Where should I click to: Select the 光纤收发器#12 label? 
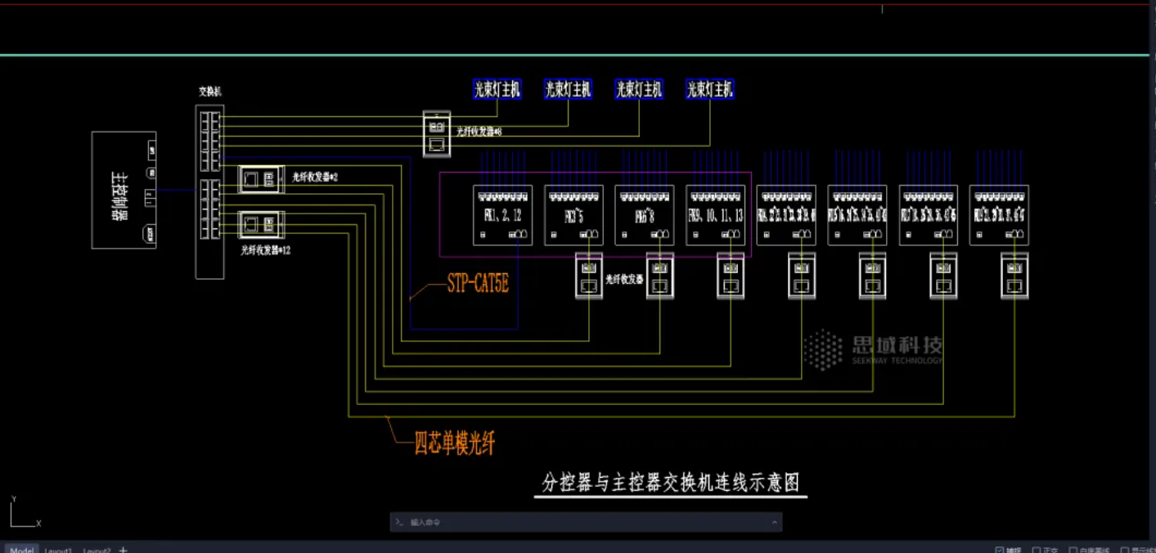point(266,250)
